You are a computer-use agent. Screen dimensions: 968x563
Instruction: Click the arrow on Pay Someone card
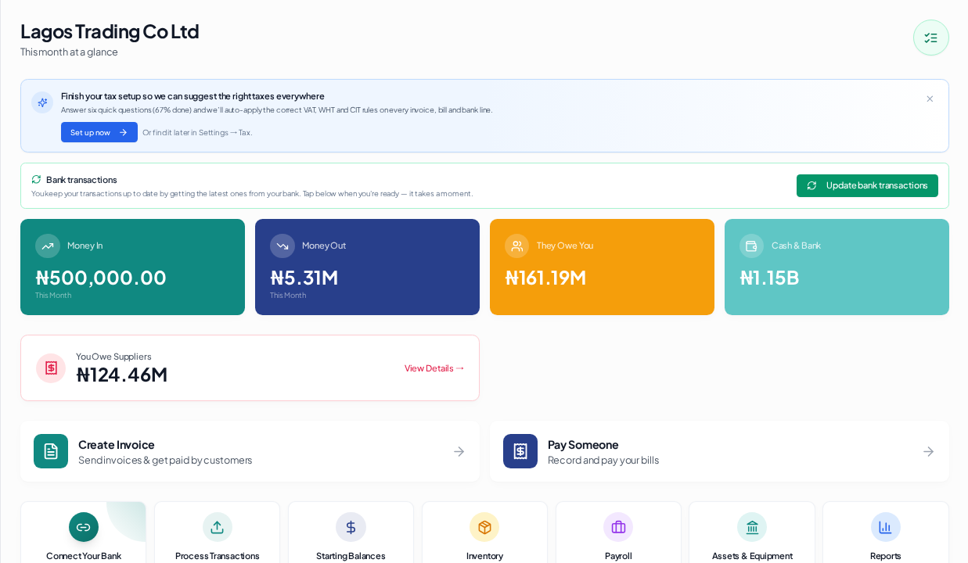(929, 451)
